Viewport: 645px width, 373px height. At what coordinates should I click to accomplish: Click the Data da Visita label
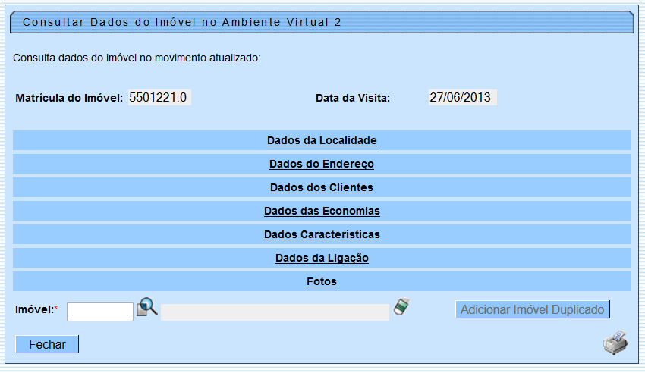click(353, 99)
